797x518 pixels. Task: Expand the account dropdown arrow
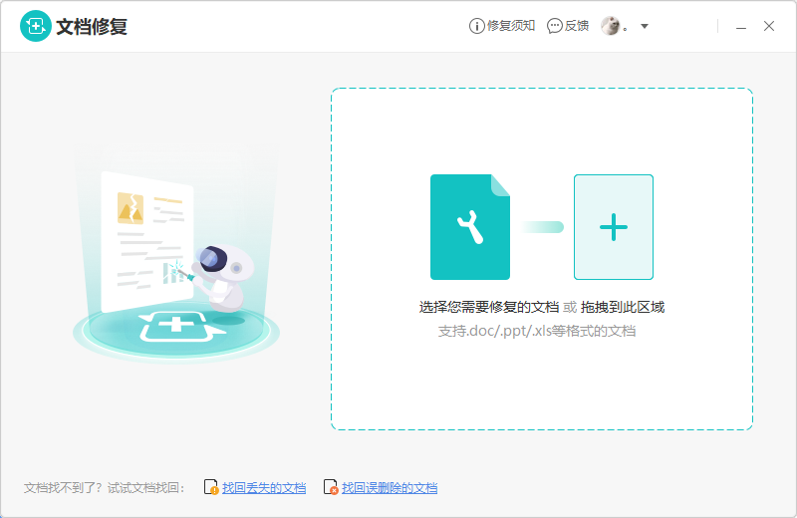(645, 27)
